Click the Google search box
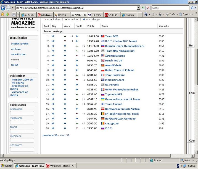This screenshot has width=198, height=169. coord(170,8)
